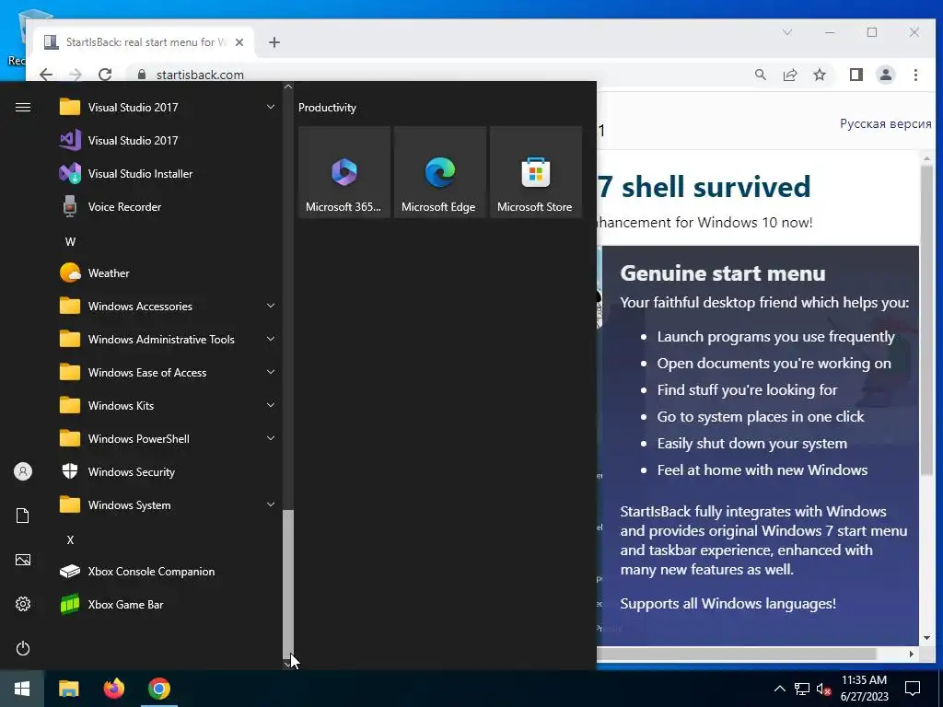Screen dimensions: 943x707
Task: Click the taskbar clock and date
Action: (864, 689)
